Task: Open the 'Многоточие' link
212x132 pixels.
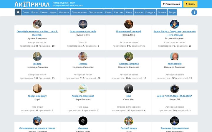Action: [x=175, y=64]
